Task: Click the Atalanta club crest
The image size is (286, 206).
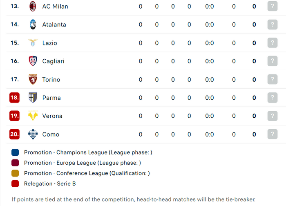Action: coord(33,24)
